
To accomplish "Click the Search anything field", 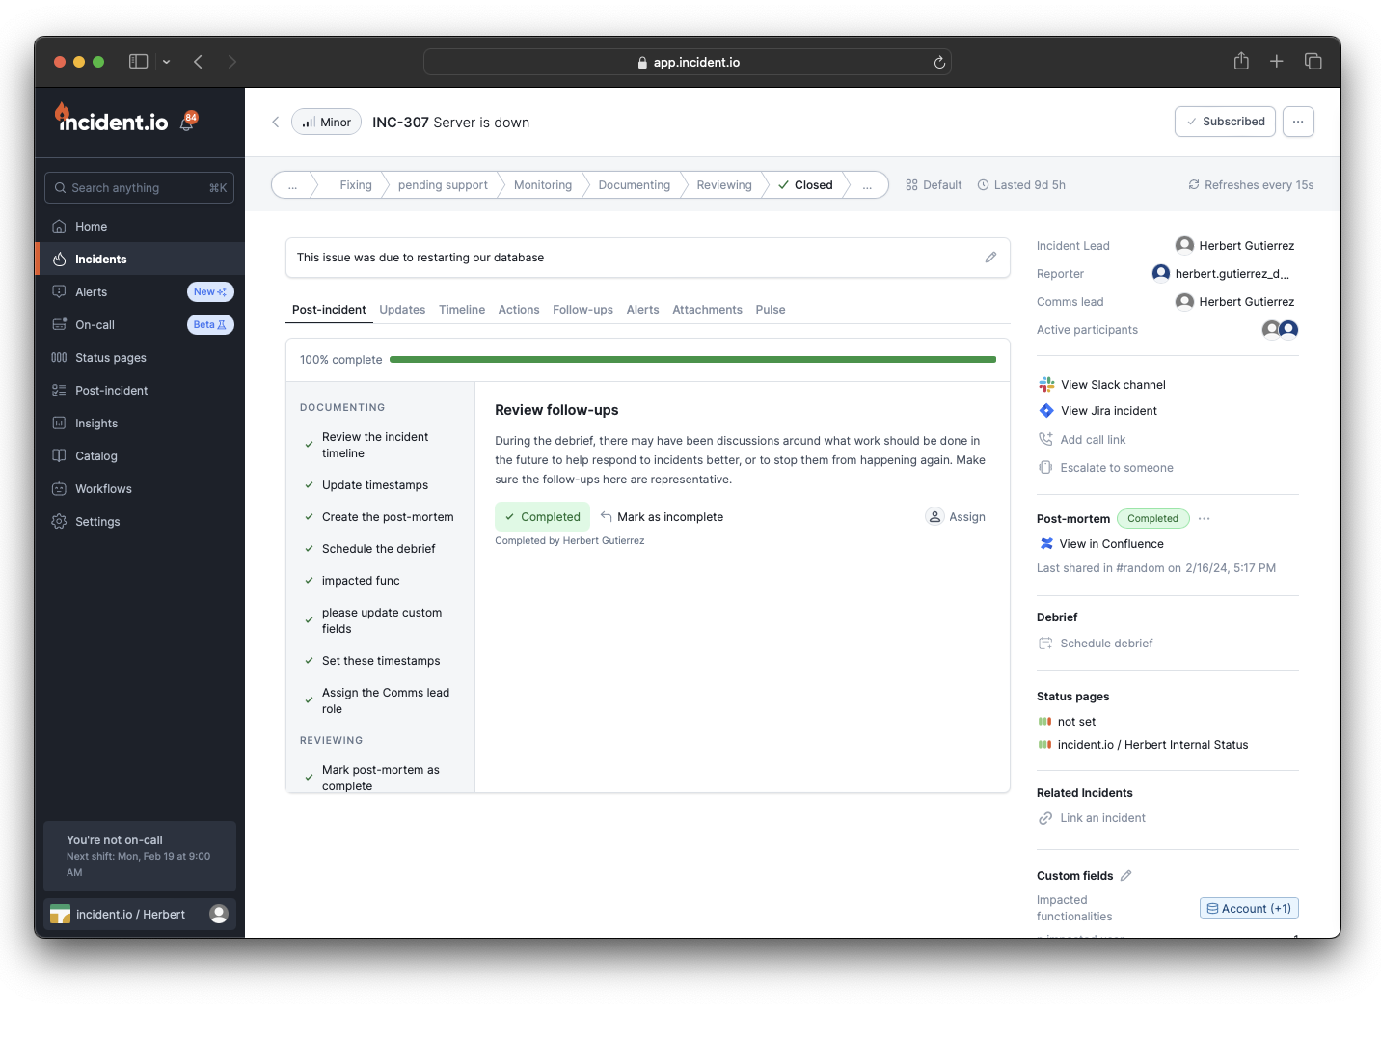I will click(x=140, y=188).
